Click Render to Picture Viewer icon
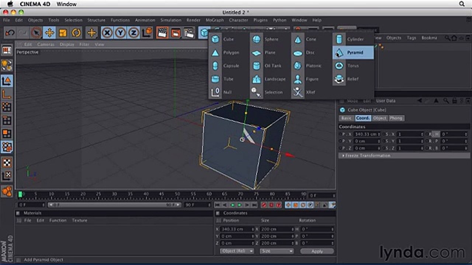 176,33
